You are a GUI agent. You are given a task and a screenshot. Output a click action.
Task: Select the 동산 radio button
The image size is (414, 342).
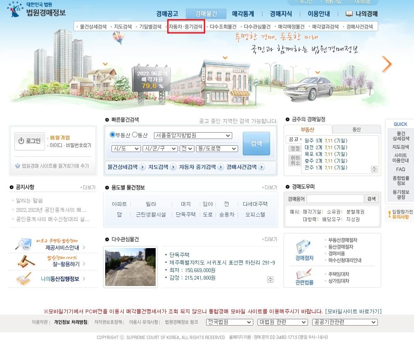pos(135,135)
